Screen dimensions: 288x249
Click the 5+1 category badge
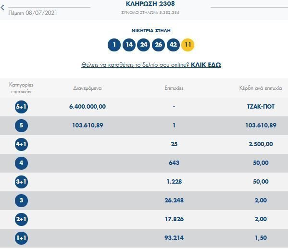click(21, 107)
